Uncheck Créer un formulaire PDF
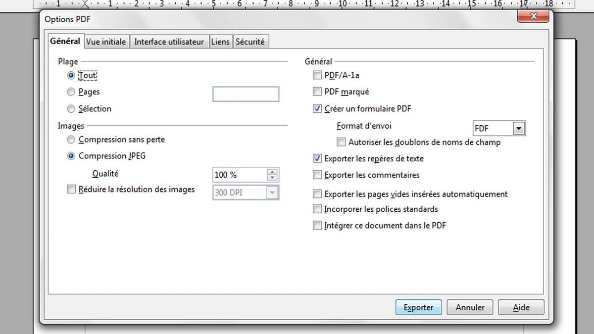The image size is (594, 334). 317,109
